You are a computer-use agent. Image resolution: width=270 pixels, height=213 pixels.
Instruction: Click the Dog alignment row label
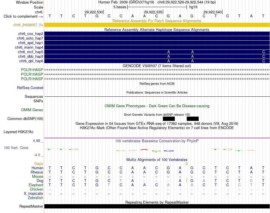click(x=40, y=181)
